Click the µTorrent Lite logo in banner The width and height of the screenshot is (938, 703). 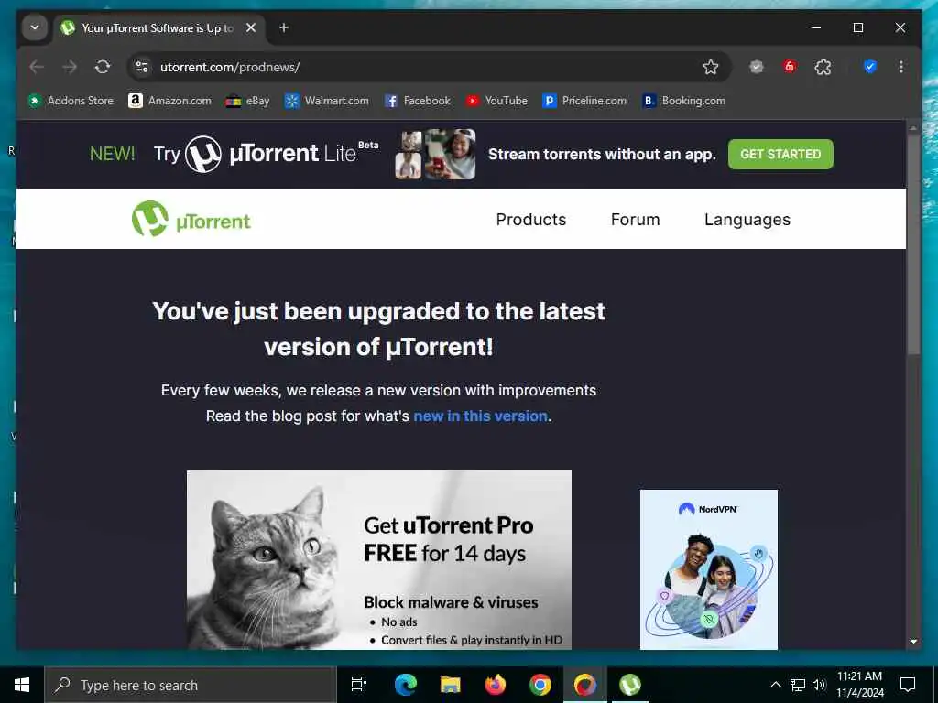pos(281,154)
